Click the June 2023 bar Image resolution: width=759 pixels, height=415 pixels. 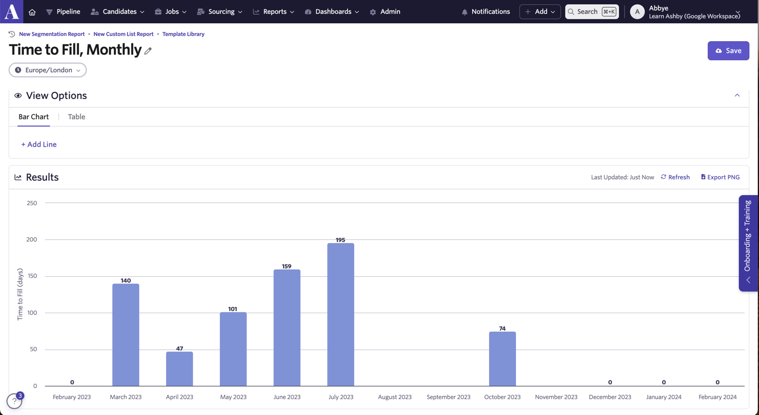coord(287,328)
